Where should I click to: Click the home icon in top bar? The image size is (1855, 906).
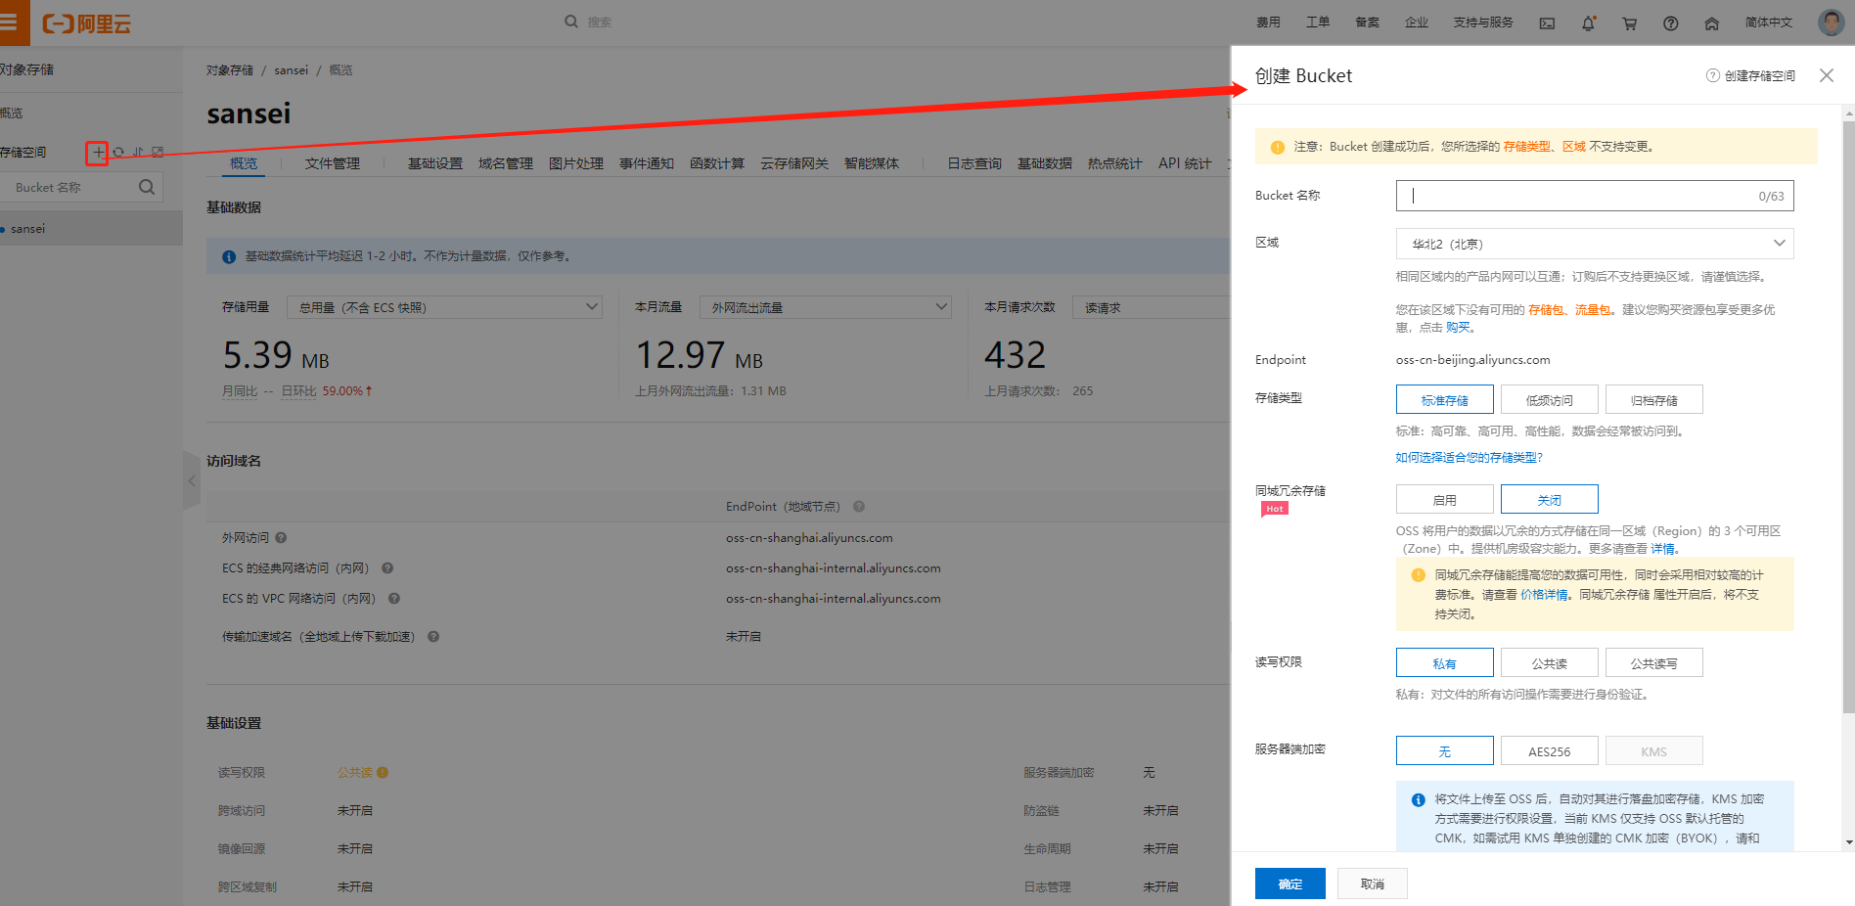click(1711, 23)
